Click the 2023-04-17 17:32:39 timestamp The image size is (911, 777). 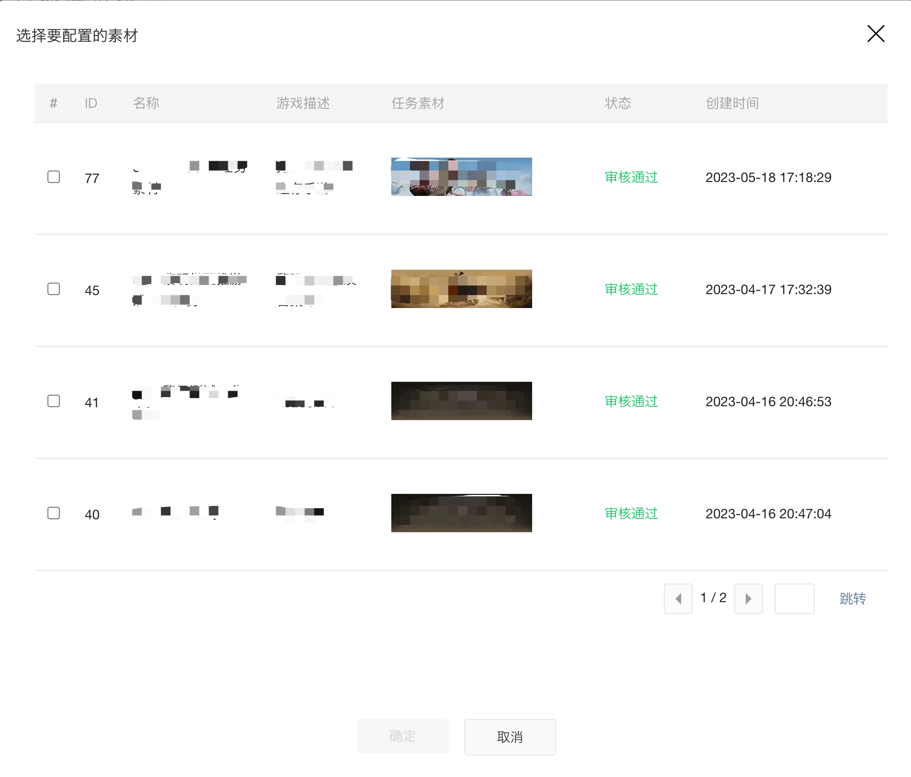tap(768, 289)
